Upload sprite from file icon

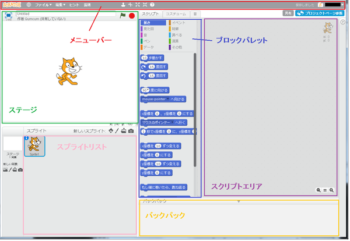pyautogui.click(x=124, y=131)
